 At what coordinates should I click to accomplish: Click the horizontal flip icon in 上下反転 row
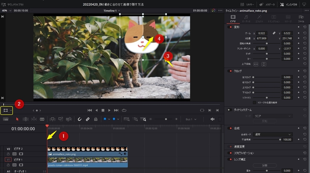pos(256,64)
